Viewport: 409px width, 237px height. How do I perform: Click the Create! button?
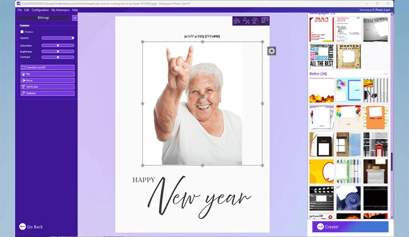[350, 227]
